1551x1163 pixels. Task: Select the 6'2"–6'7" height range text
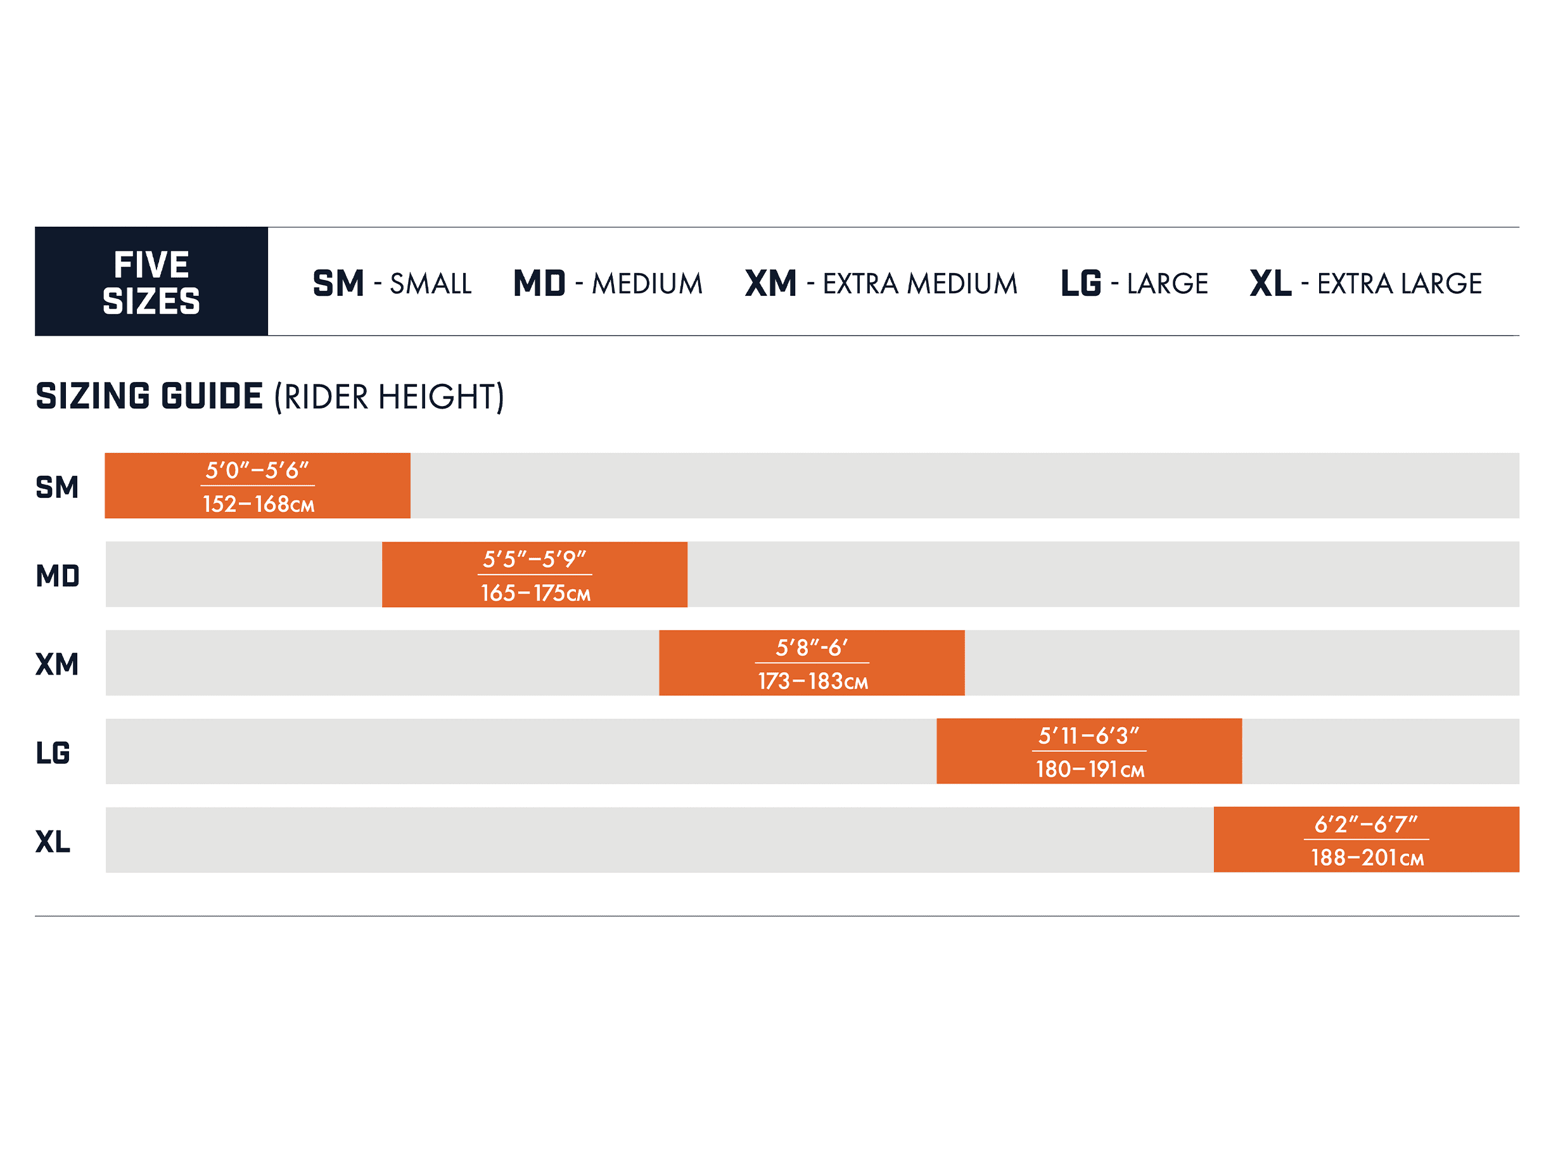click(x=1365, y=824)
